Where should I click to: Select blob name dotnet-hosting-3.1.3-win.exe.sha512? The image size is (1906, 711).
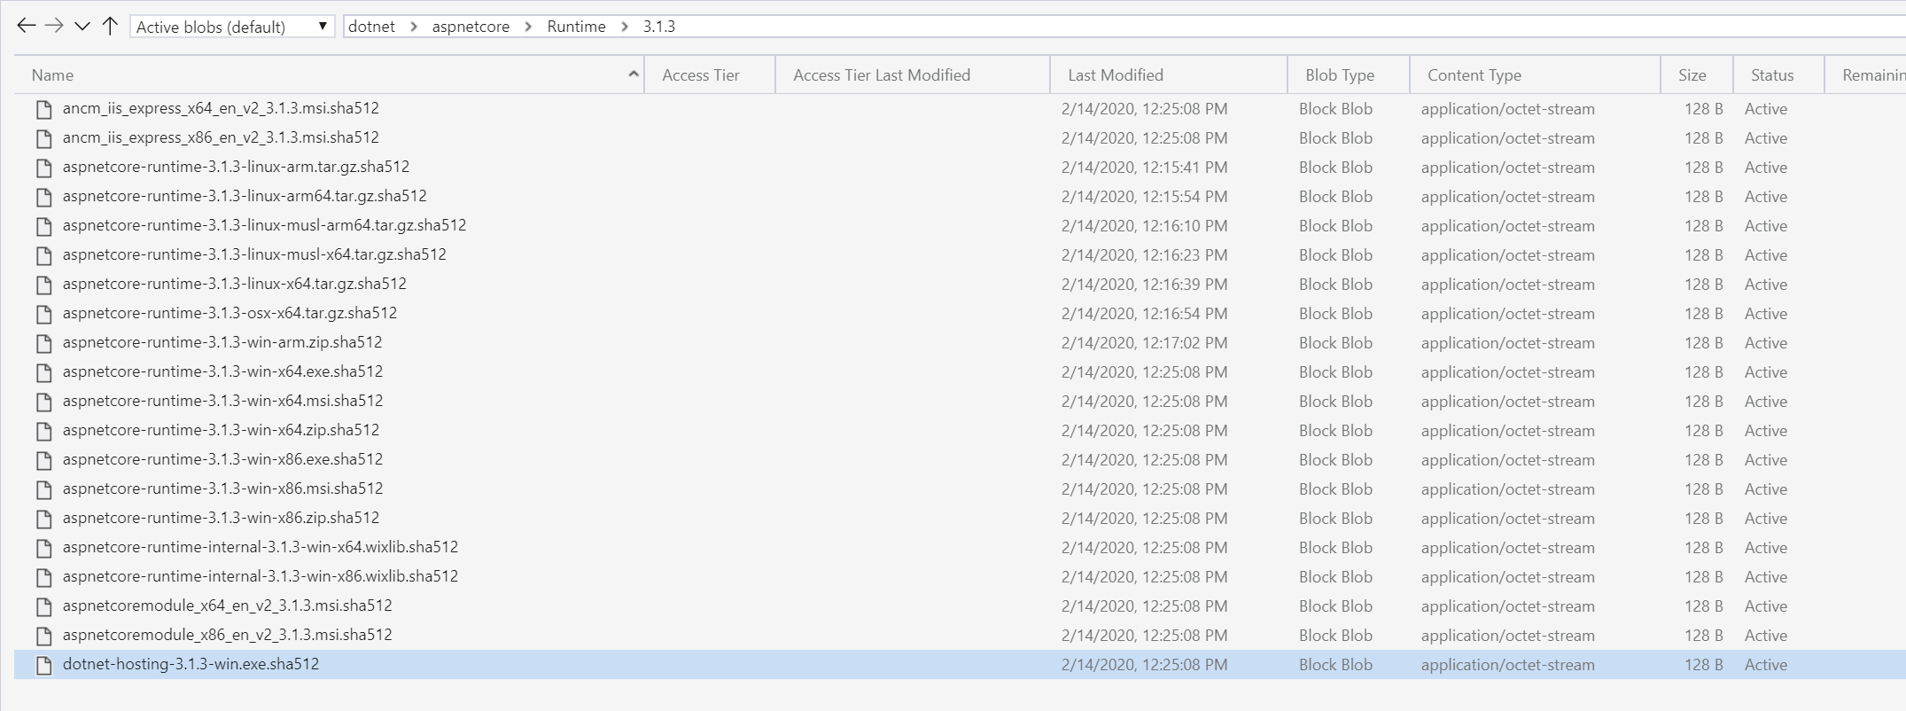(191, 664)
